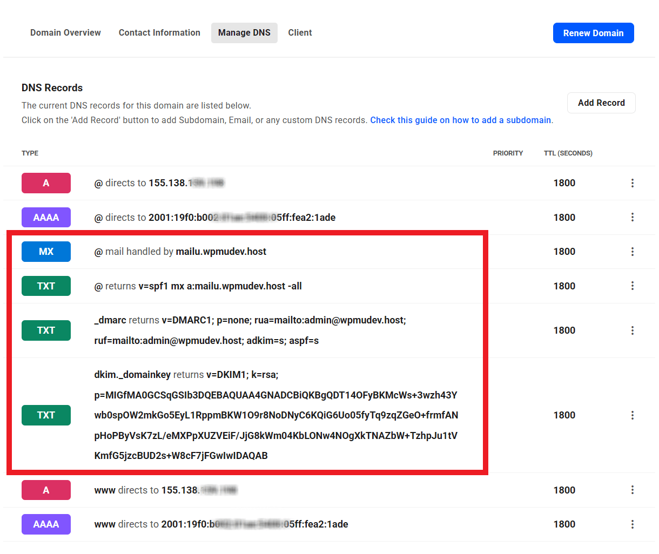Click the Add Record button
Image resolution: width=659 pixels, height=554 pixels.
click(601, 103)
